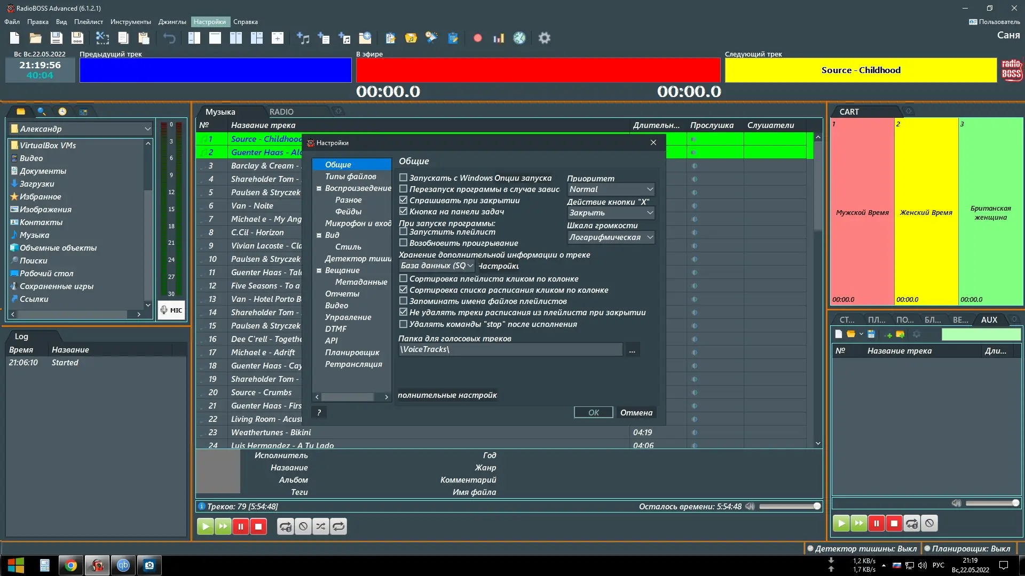The image size is (1025, 576).
Task: Toggle shuffle in main player controls
Action: click(x=321, y=526)
